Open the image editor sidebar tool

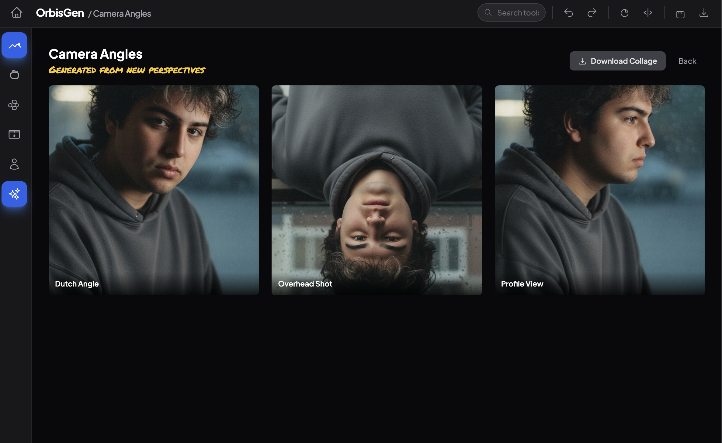[14, 45]
